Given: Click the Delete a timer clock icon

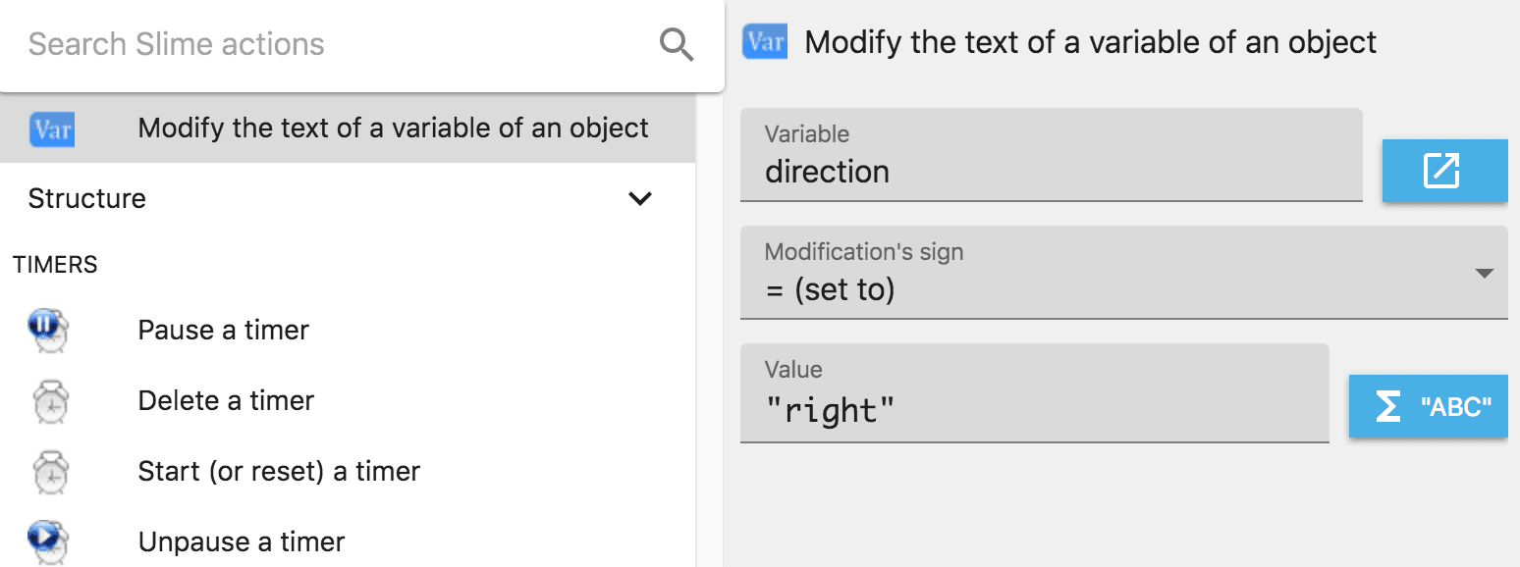Looking at the screenshot, I should (49, 401).
